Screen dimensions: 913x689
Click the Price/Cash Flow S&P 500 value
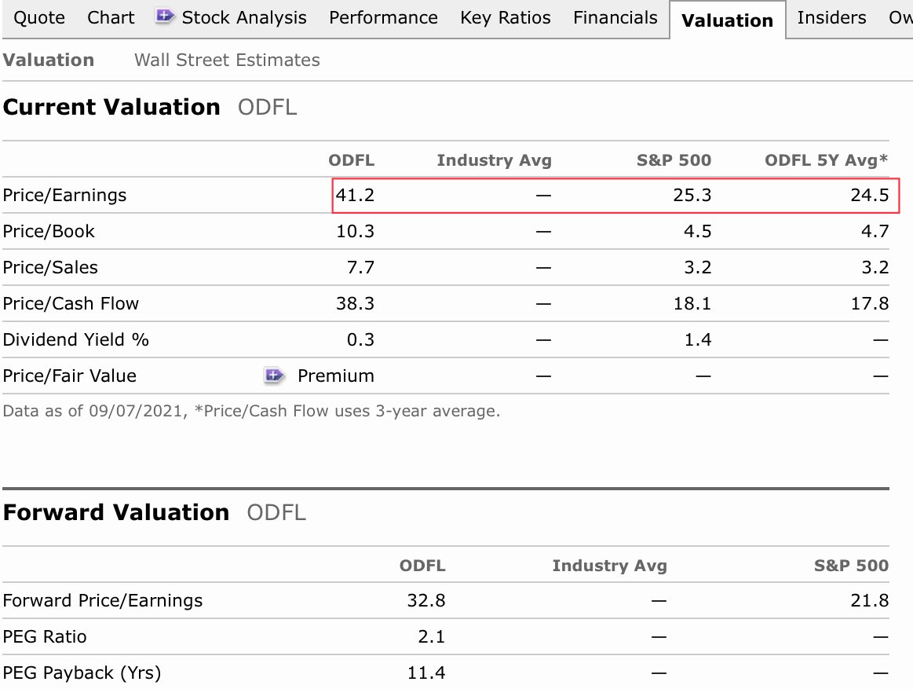(x=692, y=304)
